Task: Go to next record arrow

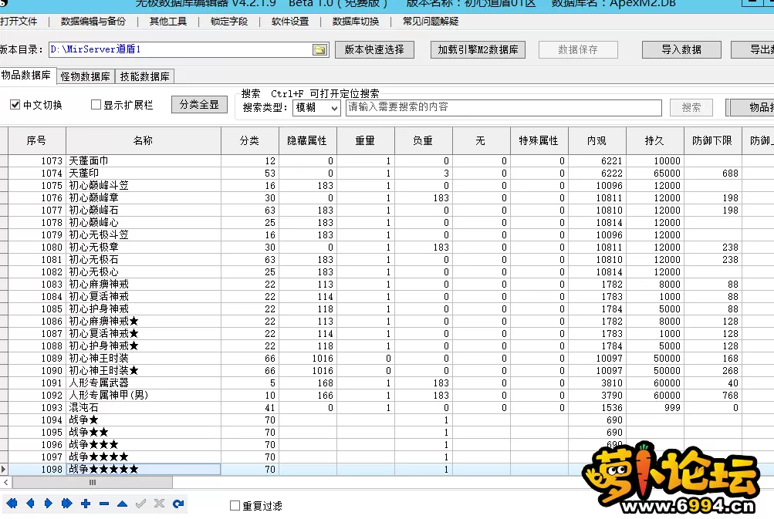Action: [x=49, y=504]
